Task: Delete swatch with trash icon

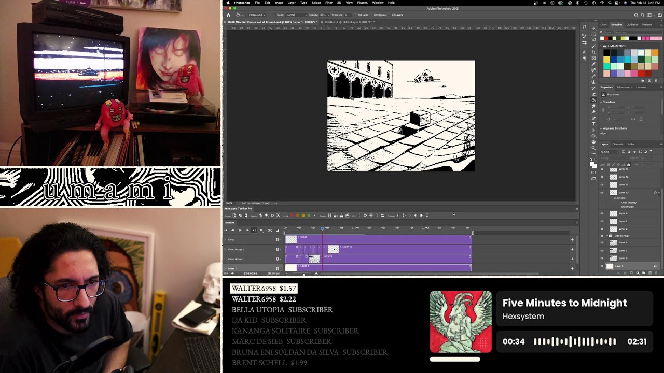Action: coord(656,81)
